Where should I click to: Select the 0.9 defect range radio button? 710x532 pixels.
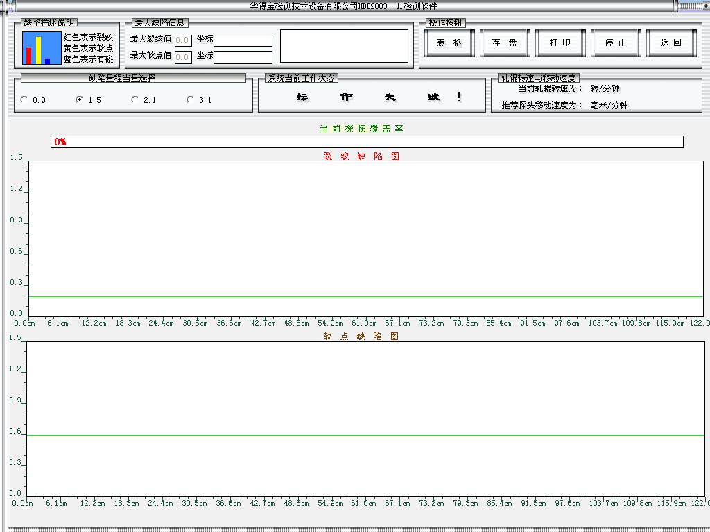click(x=24, y=99)
